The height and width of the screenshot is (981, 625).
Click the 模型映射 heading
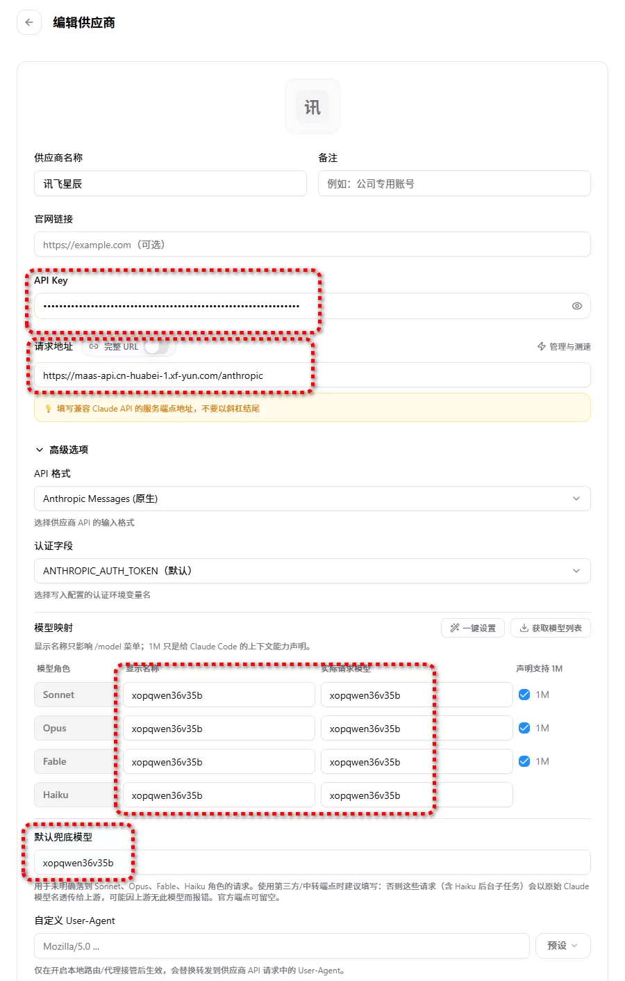tap(53, 628)
